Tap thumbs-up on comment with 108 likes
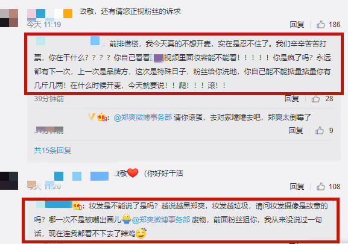The height and width of the screenshot is (244, 348). 321,187
